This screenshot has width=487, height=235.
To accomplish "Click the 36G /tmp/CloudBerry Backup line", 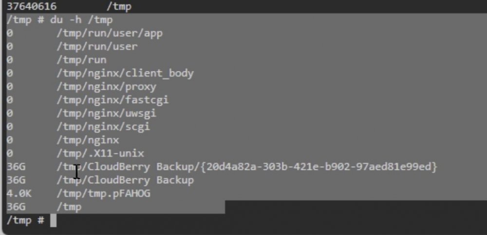I will (x=100, y=180).
